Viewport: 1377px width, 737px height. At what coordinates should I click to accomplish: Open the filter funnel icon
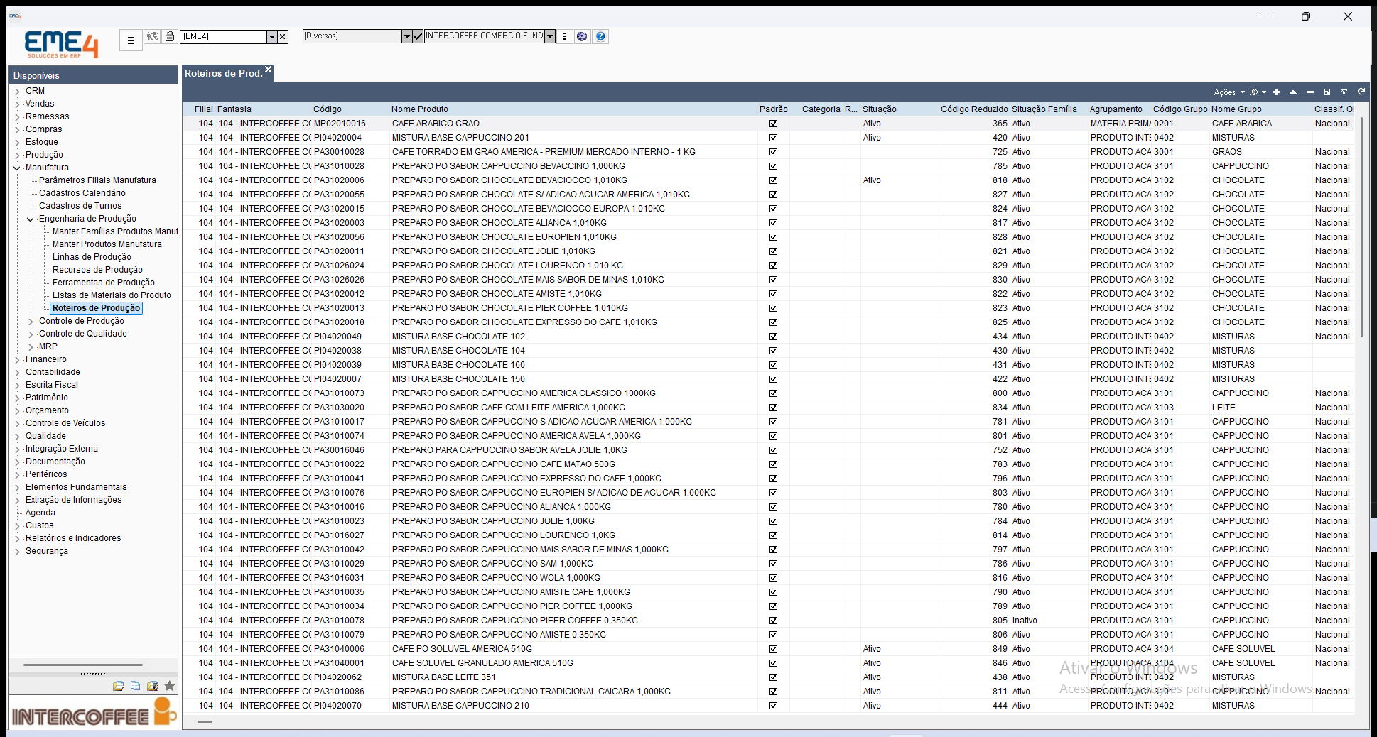1344,92
